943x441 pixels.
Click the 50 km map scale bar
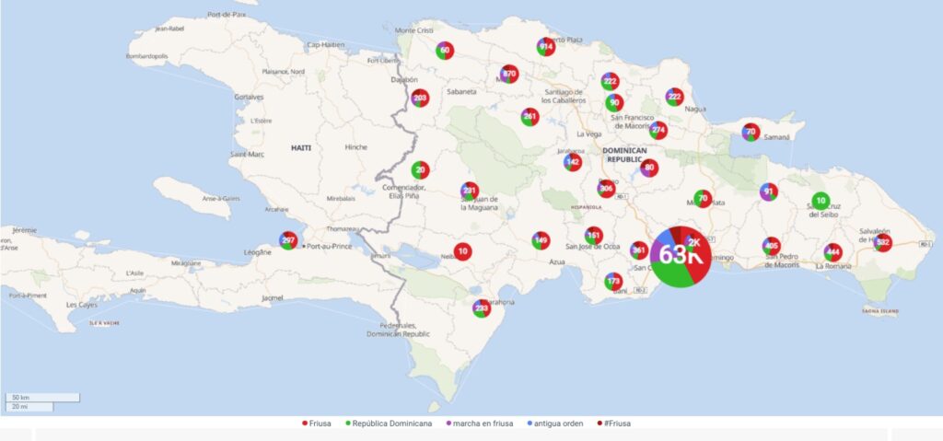(42, 398)
